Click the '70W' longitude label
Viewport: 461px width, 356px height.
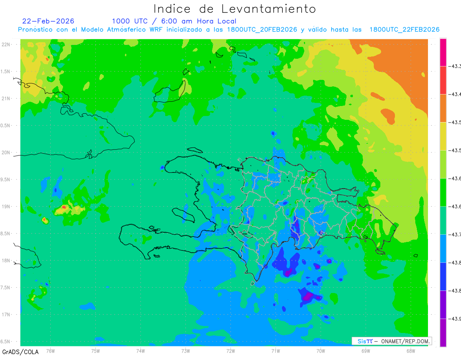tap(321, 351)
